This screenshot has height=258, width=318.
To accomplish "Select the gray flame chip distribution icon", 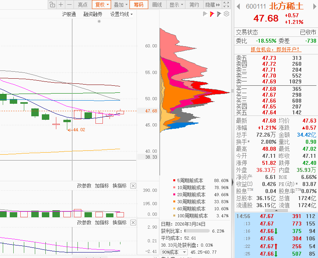I will [x=219, y=14].
